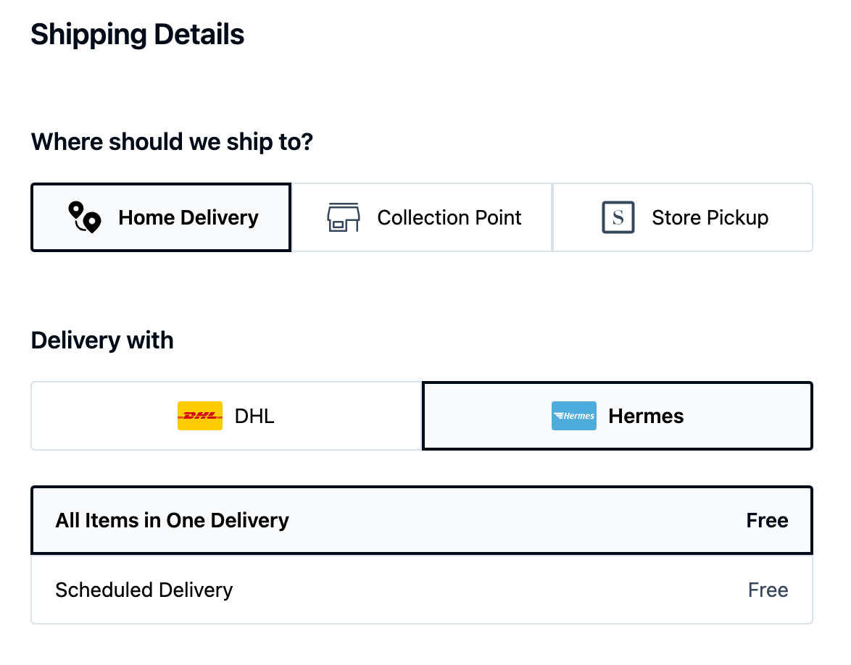
Task: Click the Shipping Details heading
Action: pos(138,35)
